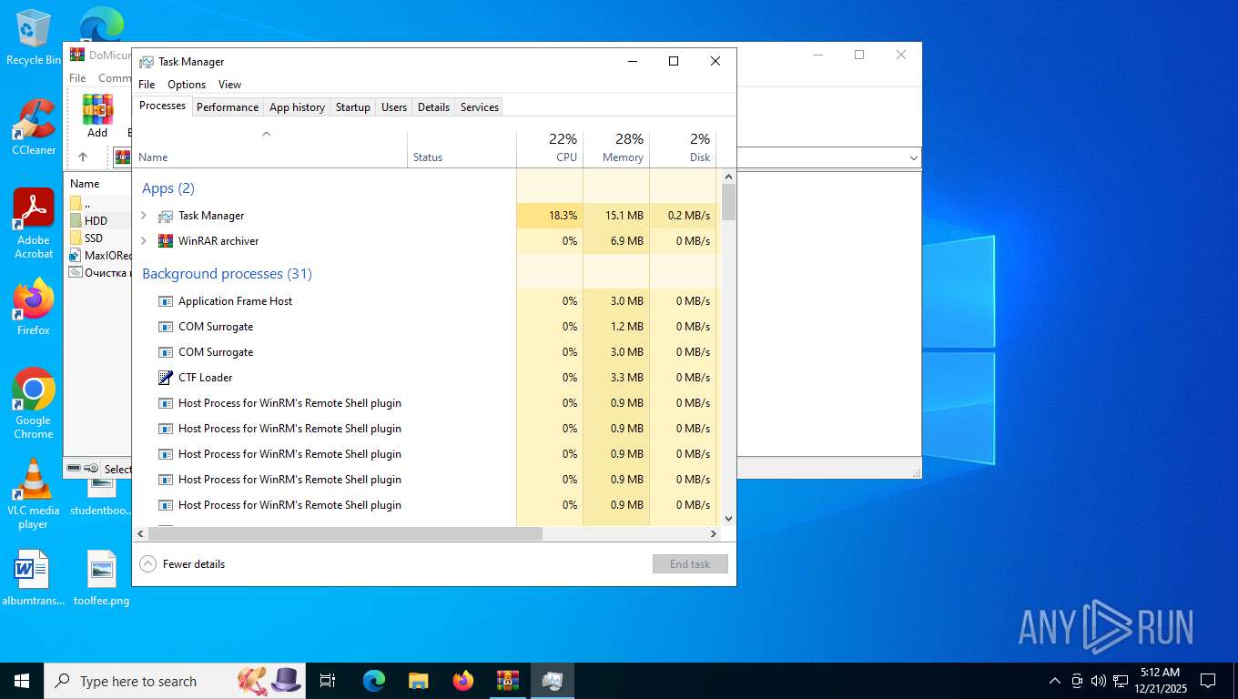Click the End task button
The image size is (1238, 699).
(x=690, y=564)
